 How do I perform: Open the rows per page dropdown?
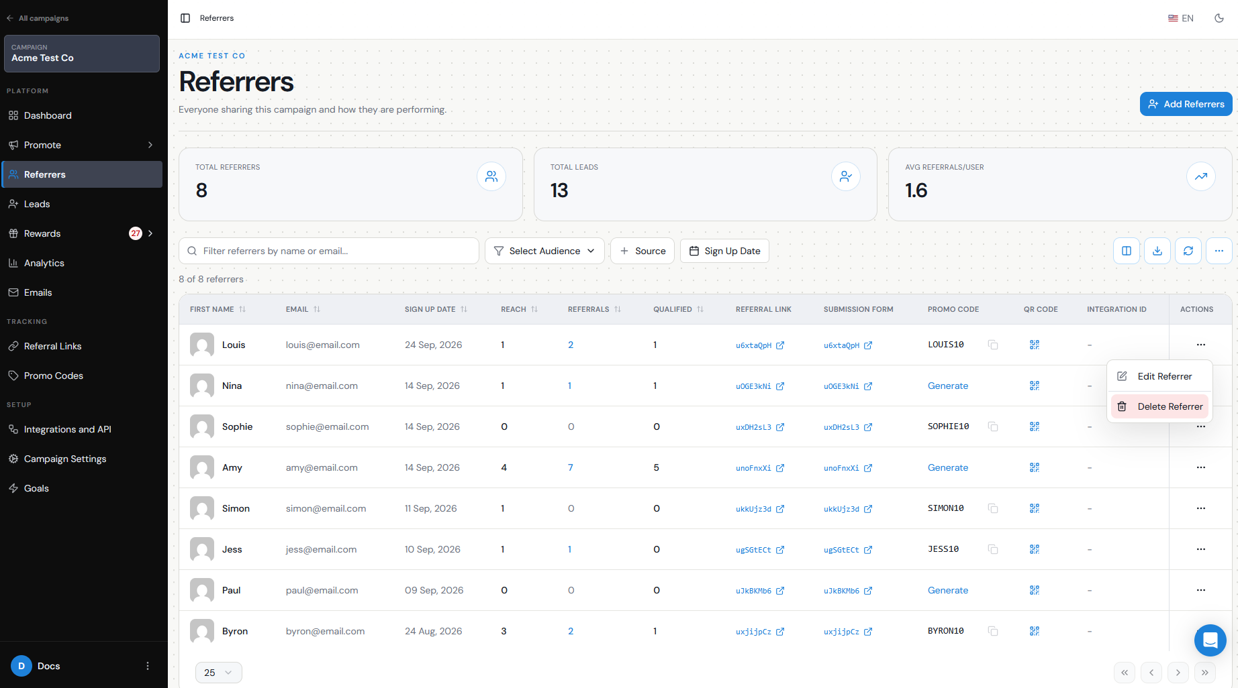pos(218,673)
